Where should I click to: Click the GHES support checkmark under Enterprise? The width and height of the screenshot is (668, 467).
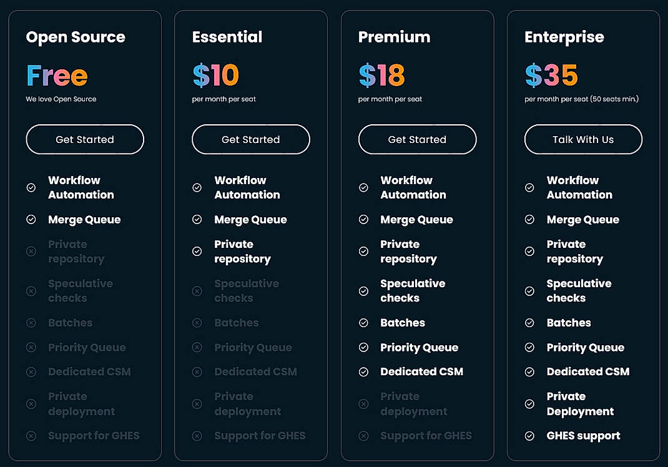coord(529,436)
